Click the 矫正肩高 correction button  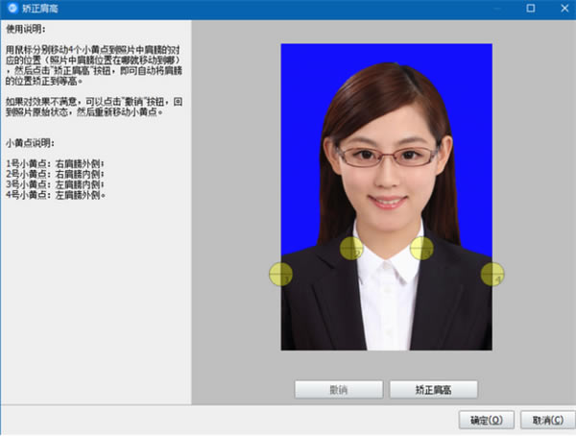434,390
